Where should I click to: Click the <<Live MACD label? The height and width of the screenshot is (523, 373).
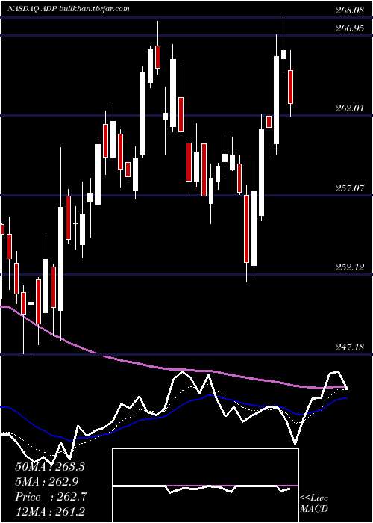(x=314, y=503)
